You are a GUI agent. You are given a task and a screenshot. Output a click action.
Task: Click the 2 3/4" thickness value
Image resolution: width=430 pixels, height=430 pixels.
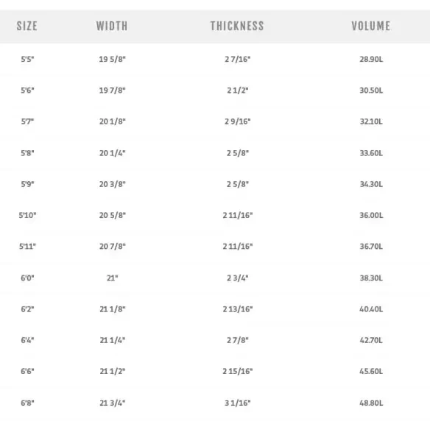click(x=238, y=278)
